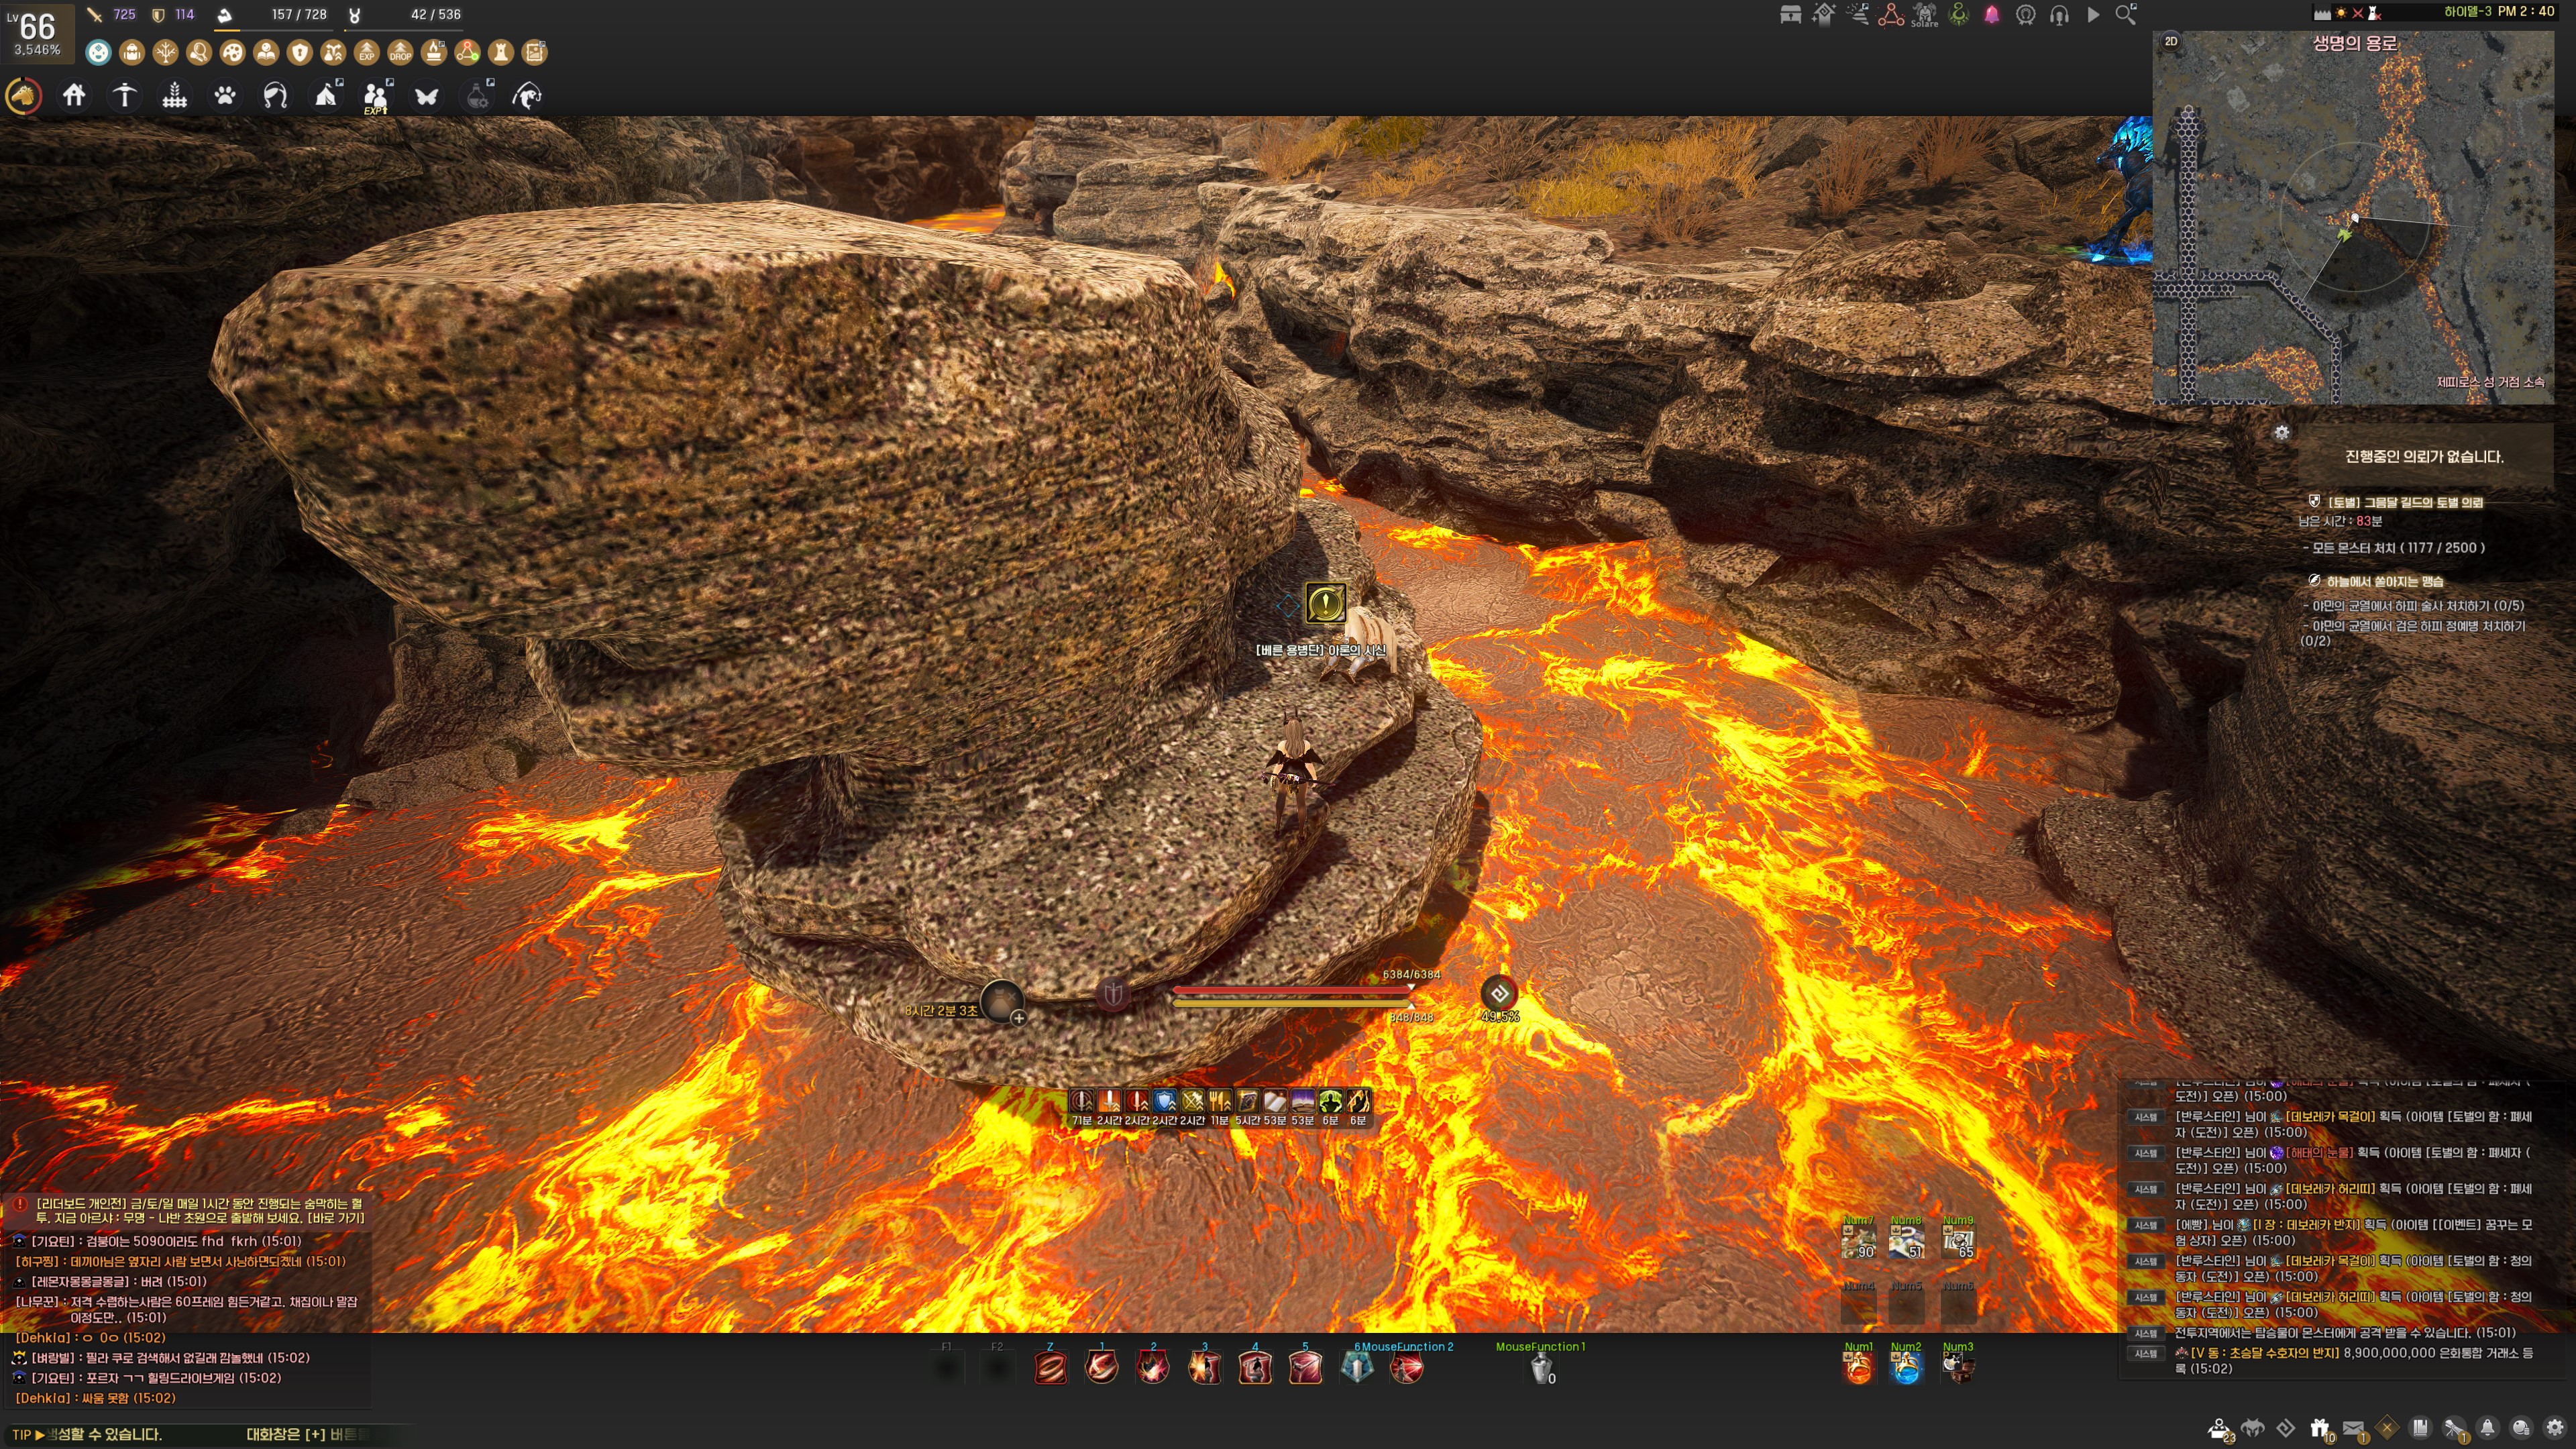
Task: Open the mail envelope icon
Action: 2352,1428
